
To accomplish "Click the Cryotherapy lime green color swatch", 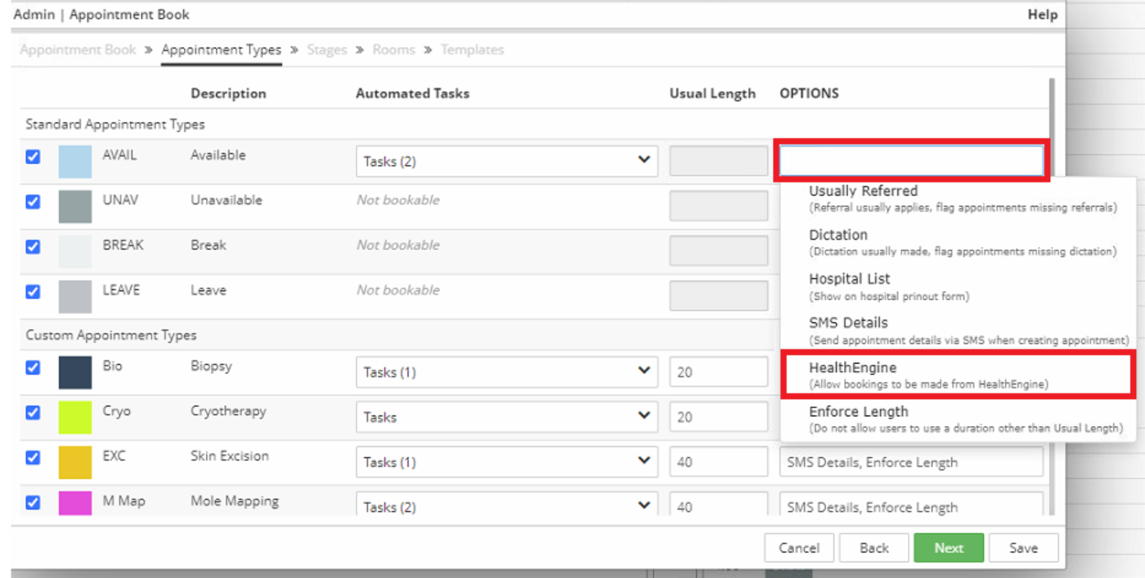I will coord(75,418).
